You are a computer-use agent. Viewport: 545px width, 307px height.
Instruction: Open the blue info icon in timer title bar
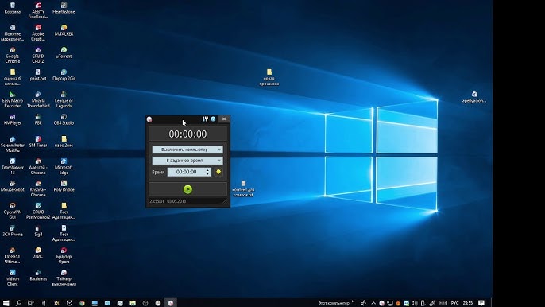pyautogui.click(x=213, y=119)
